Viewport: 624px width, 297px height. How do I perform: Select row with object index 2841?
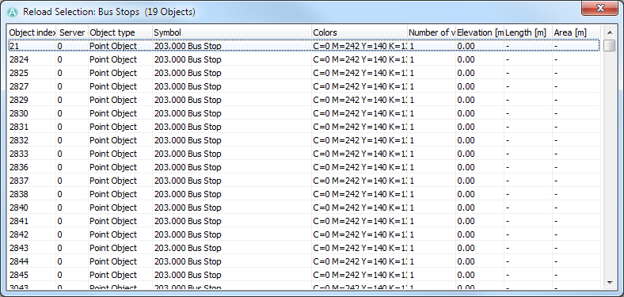(x=303, y=221)
